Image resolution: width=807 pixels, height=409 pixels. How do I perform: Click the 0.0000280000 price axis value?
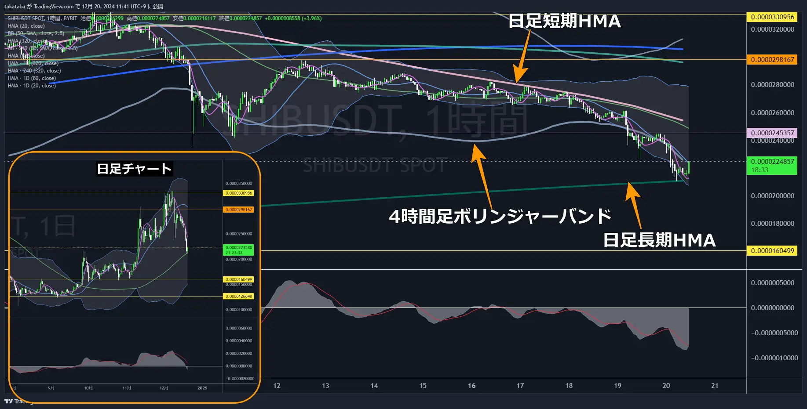772,85
